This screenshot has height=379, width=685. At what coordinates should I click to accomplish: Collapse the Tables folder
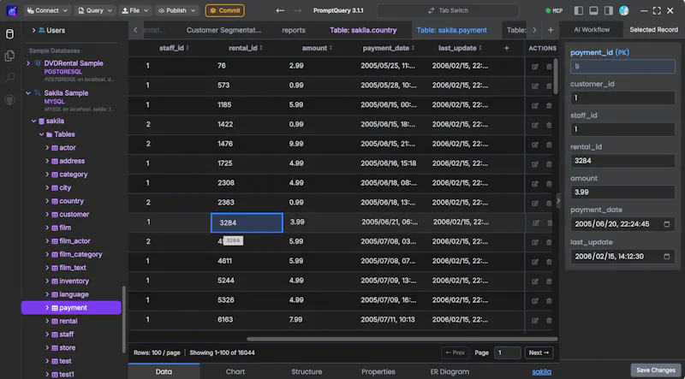[41, 134]
